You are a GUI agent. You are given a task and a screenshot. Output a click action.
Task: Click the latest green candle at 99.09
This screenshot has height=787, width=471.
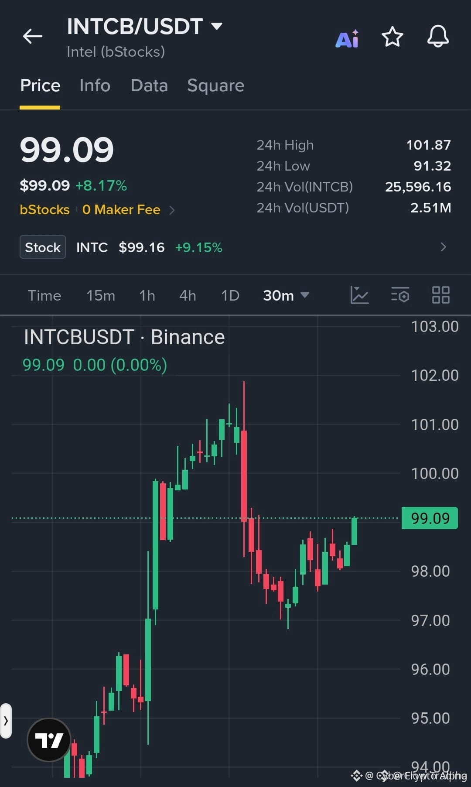click(354, 531)
